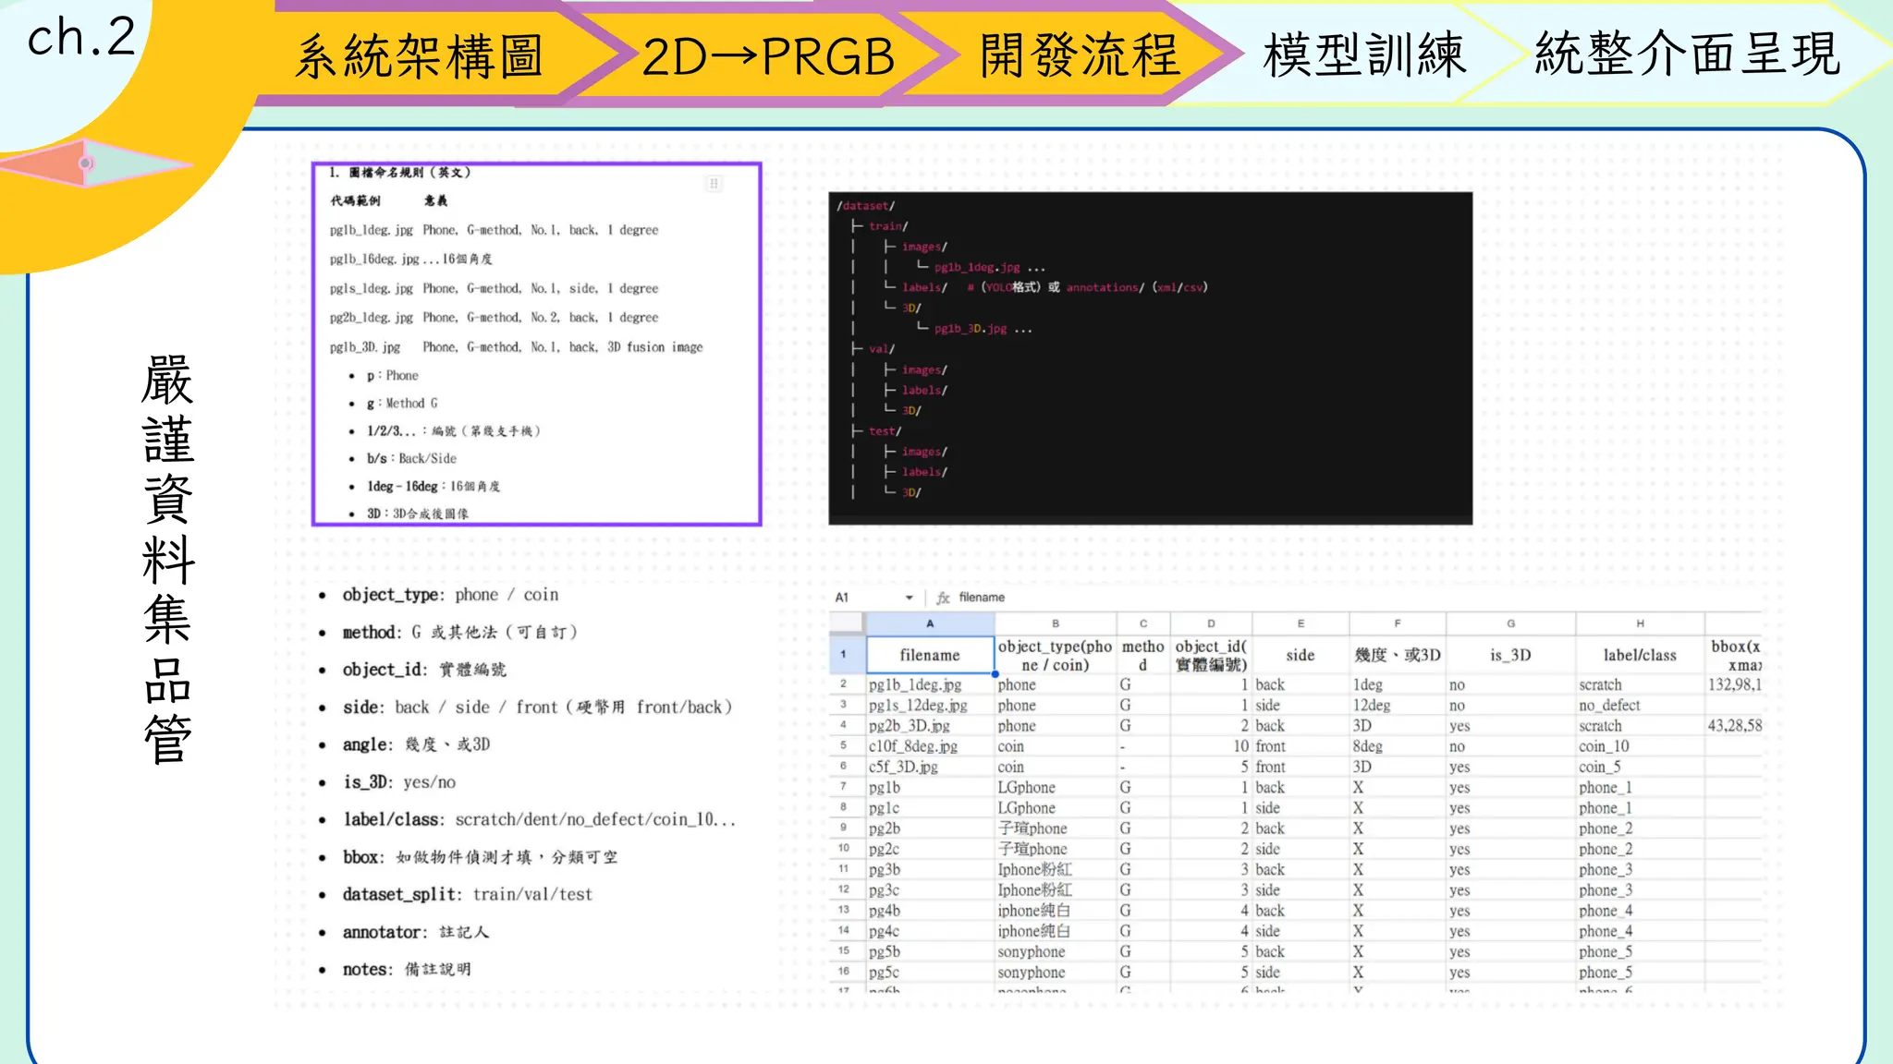1893x1064 pixels.
Task: Click the 'LGphone' cell in row 7
Action: point(1056,787)
